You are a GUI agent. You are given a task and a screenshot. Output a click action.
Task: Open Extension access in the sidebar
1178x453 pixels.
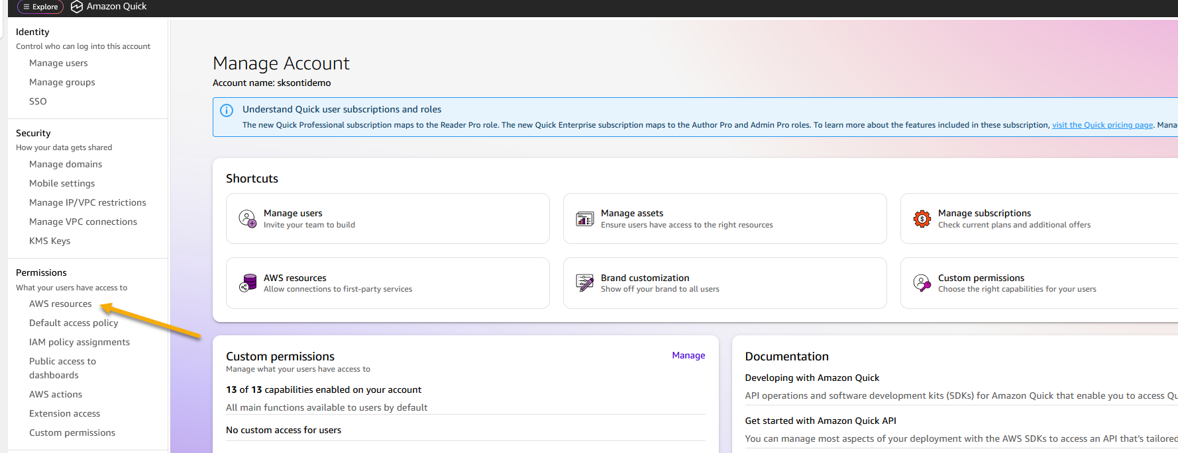pos(64,414)
